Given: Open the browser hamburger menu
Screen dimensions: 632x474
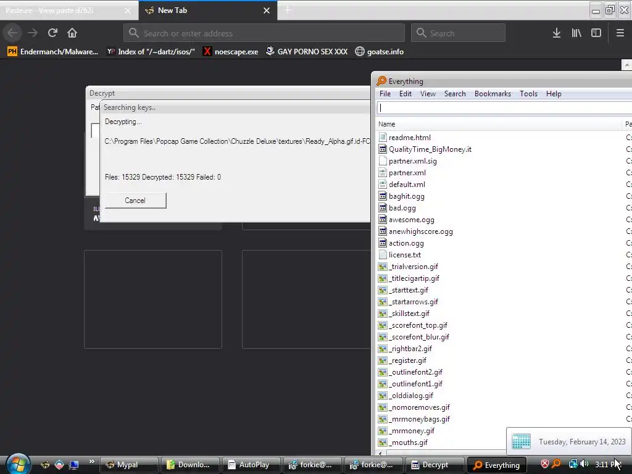Looking at the screenshot, I should [x=620, y=33].
